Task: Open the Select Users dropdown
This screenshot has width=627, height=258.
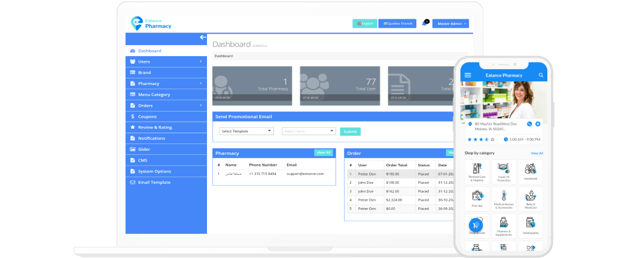Action: click(308, 131)
